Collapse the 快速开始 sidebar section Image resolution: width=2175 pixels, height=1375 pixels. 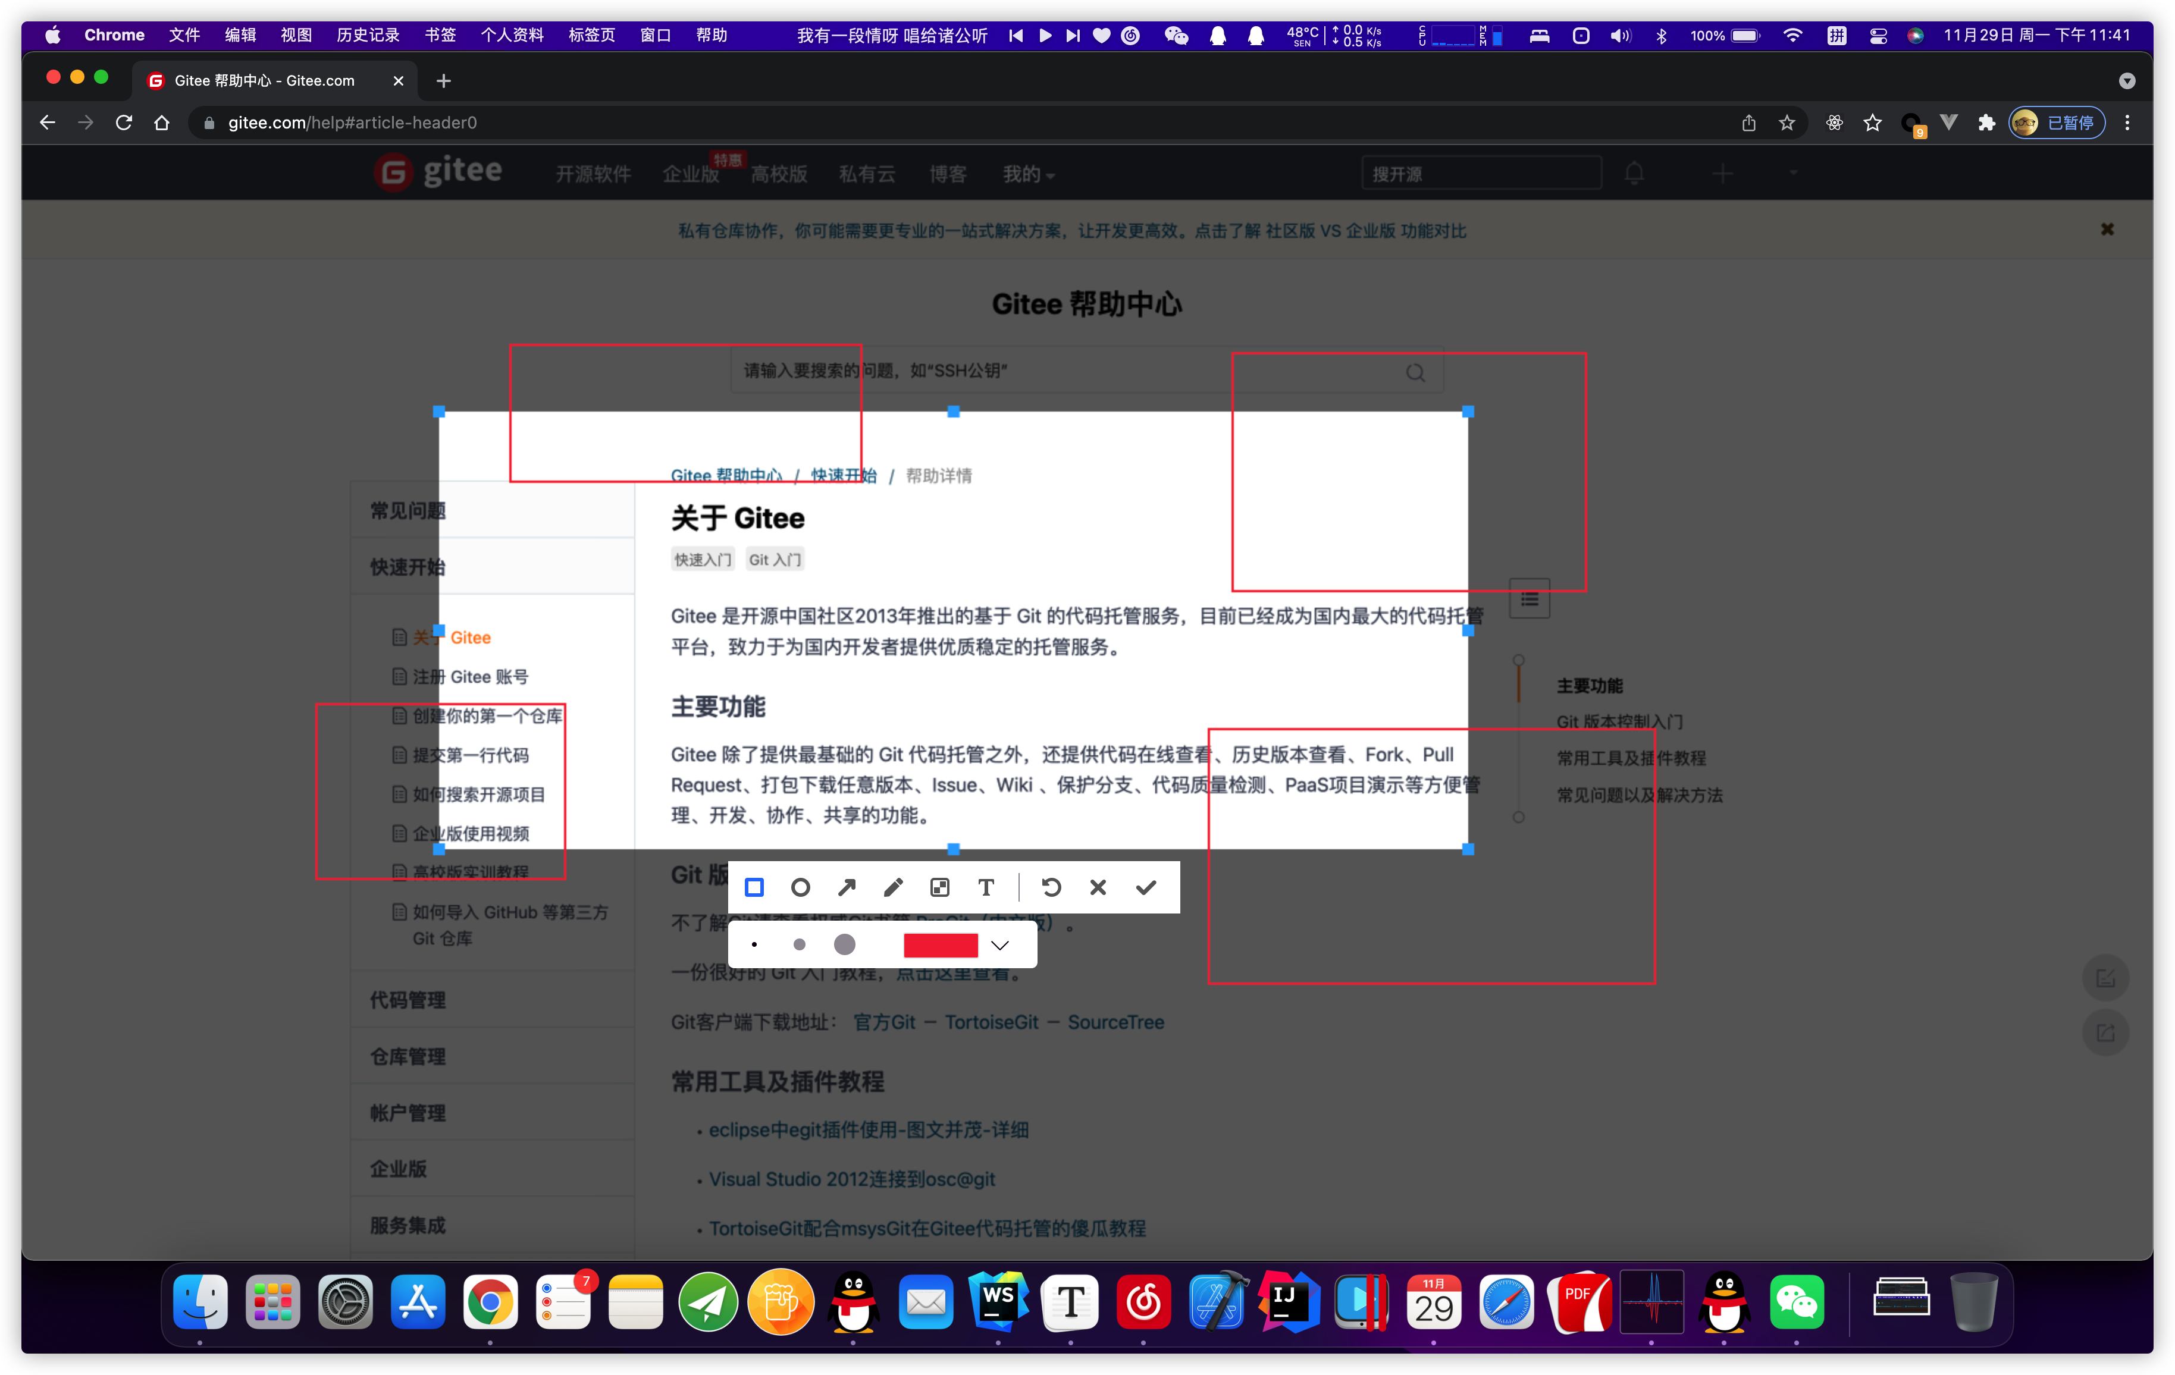(492, 567)
